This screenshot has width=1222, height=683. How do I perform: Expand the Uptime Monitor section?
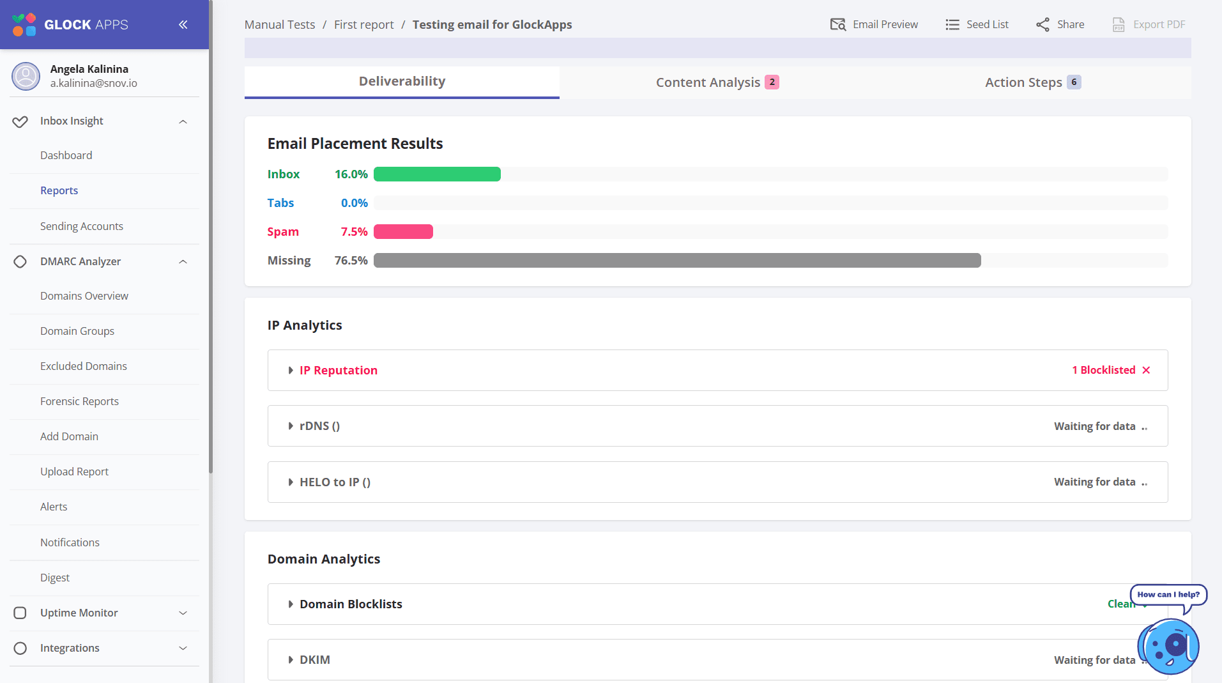(x=183, y=613)
